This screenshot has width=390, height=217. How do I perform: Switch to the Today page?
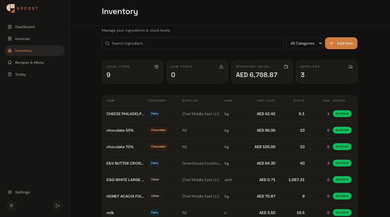click(34, 74)
